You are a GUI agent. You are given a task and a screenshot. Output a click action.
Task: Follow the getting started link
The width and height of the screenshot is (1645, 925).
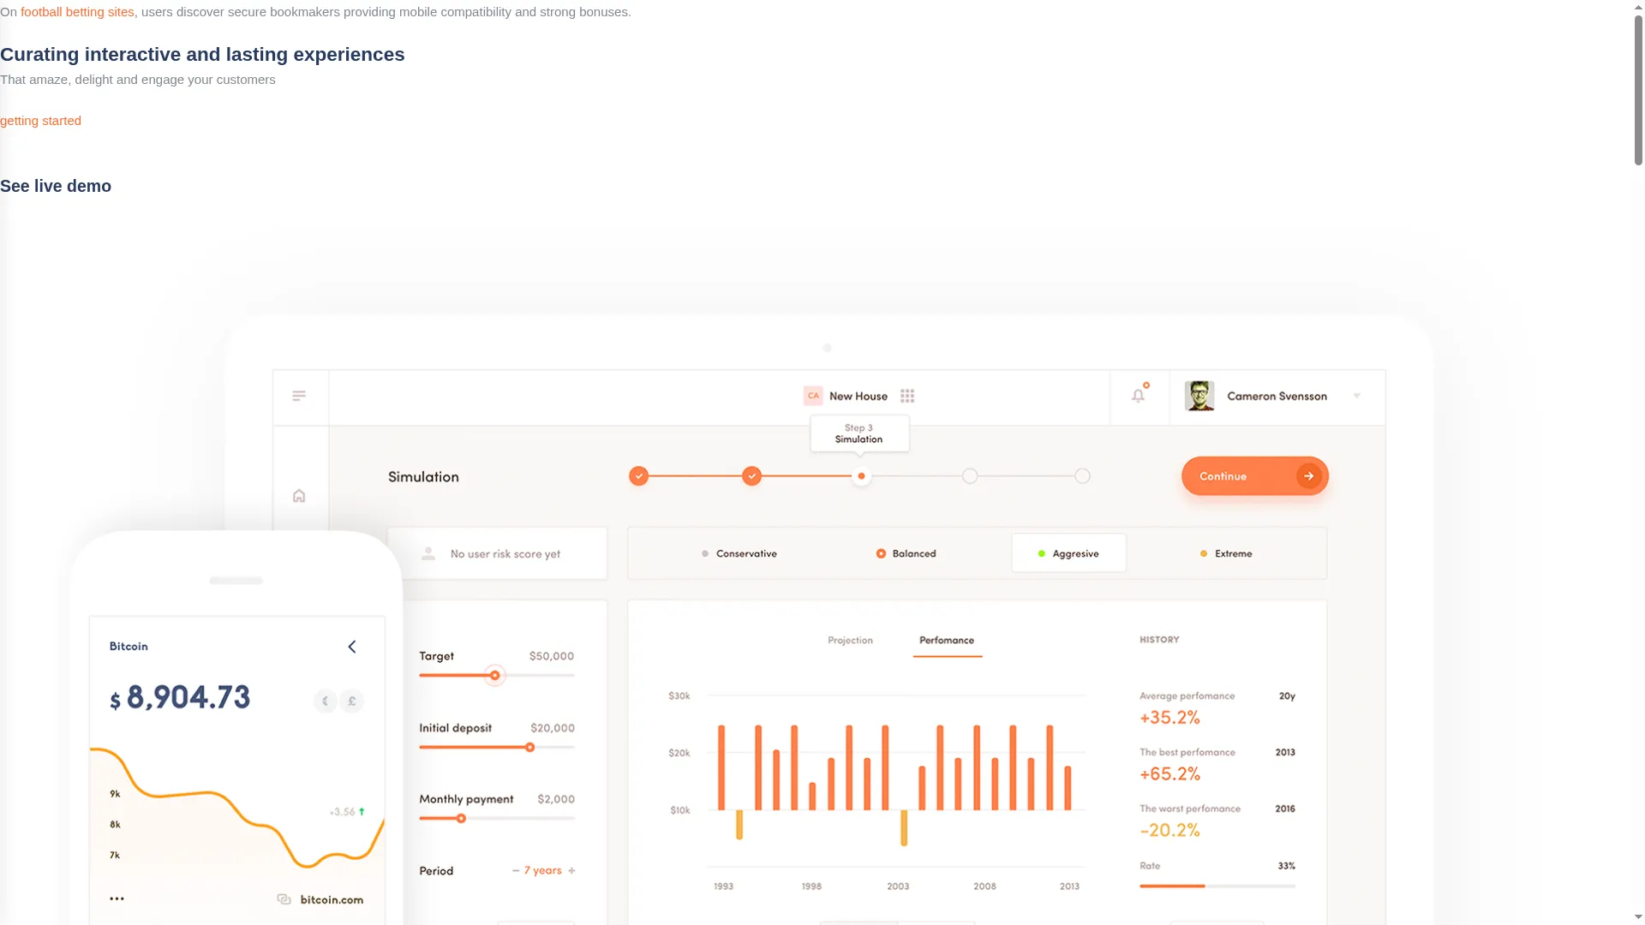tap(40, 121)
